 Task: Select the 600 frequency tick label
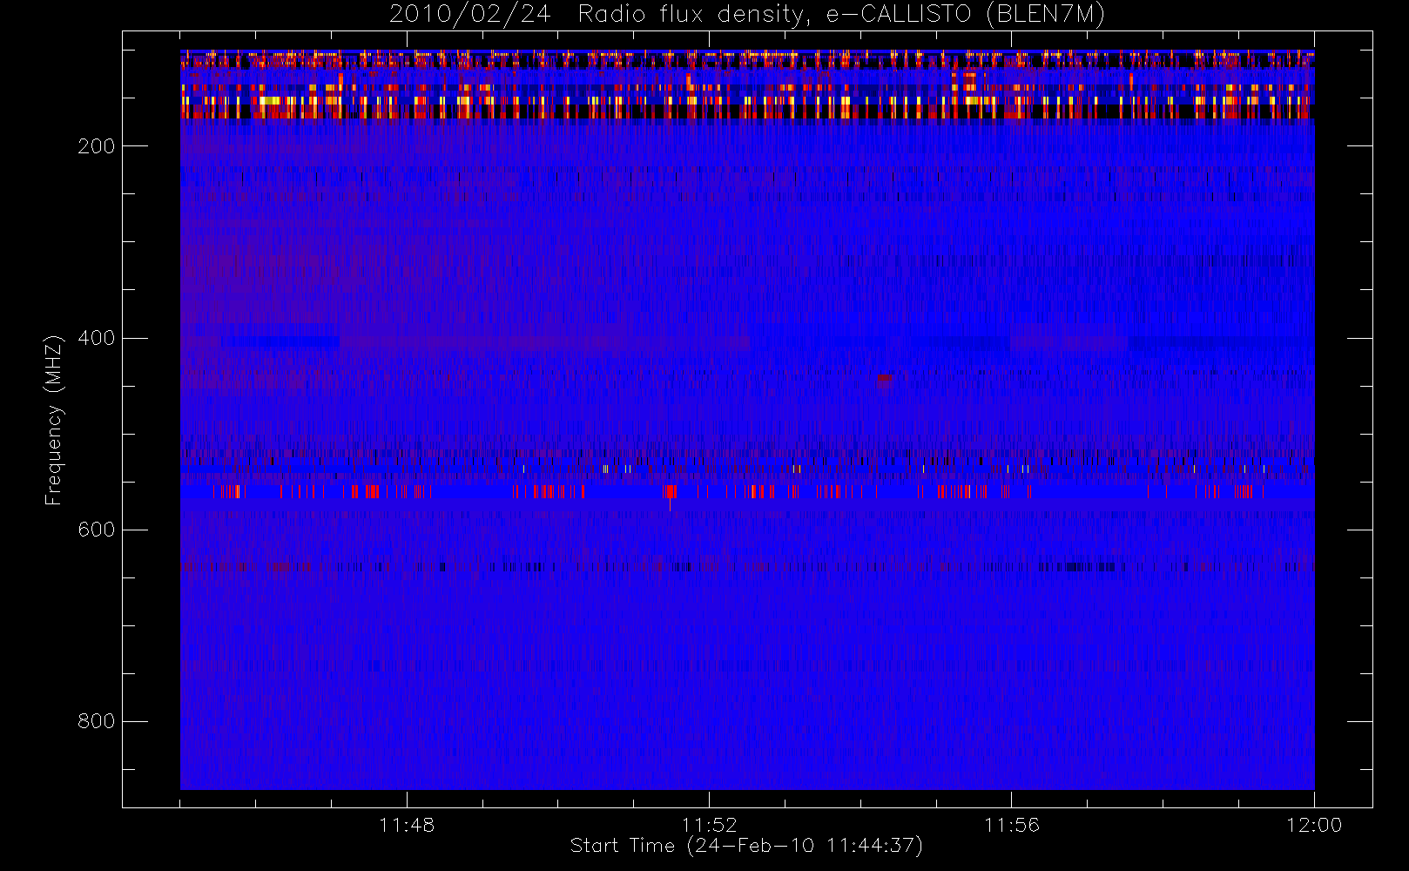[97, 530]
